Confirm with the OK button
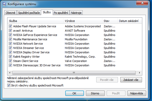This screenshot has height=101, width=152. 74,93
